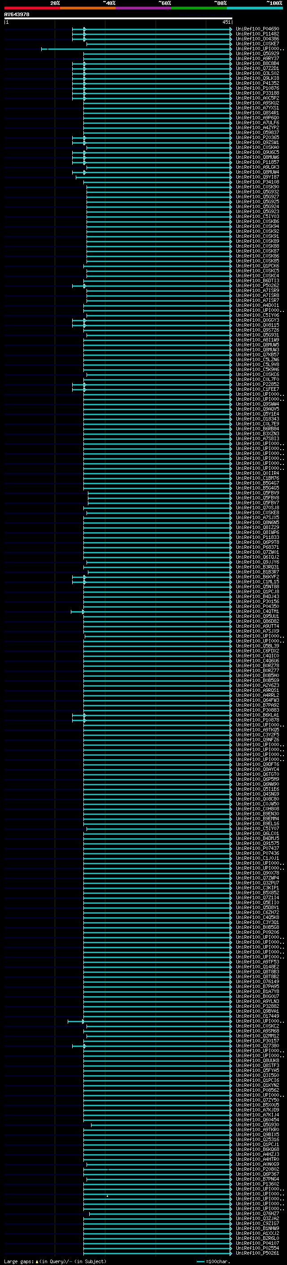The image size is (287, 1265).
Task: Select hit label UniRef100_P41352
Action: coord(257,83)
